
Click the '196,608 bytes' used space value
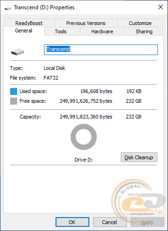point(96,91)
